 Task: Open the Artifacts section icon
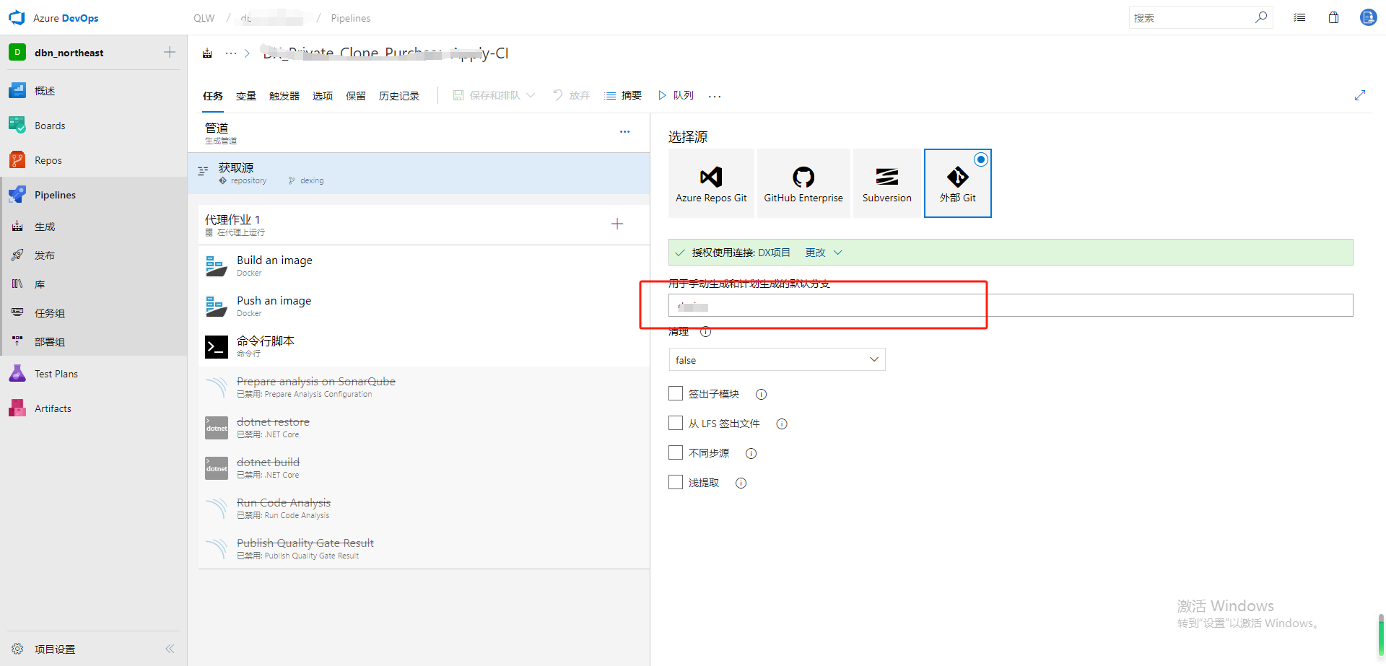(x=17, y=408)
